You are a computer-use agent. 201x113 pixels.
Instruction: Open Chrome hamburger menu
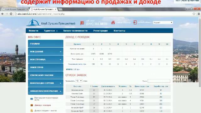(199, 14)
